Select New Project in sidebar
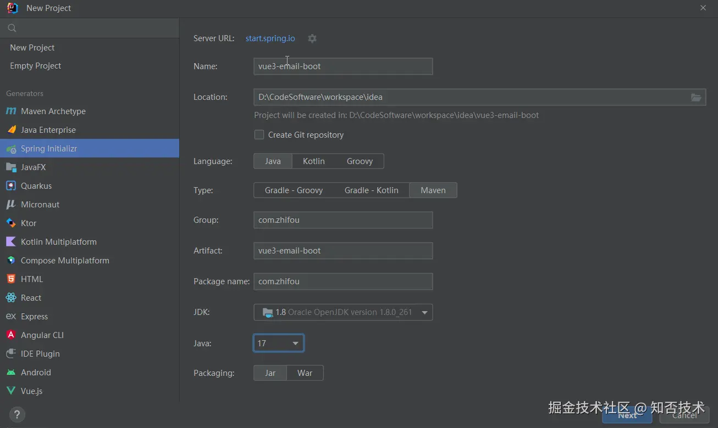718x428 pixels. click(x=90, y=48)
